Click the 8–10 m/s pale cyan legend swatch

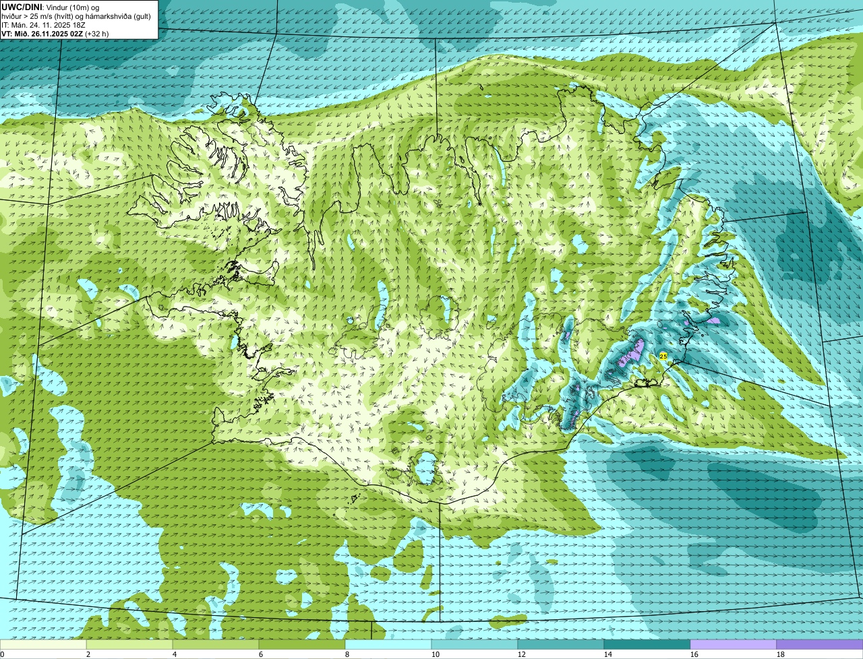point(388,645)
